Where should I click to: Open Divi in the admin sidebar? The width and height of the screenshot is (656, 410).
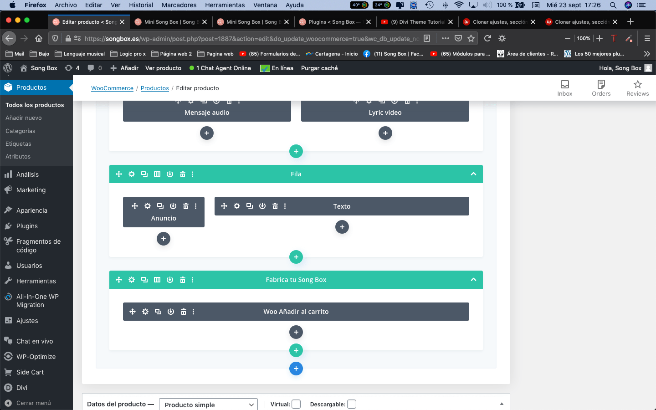[x=22, y=388]
